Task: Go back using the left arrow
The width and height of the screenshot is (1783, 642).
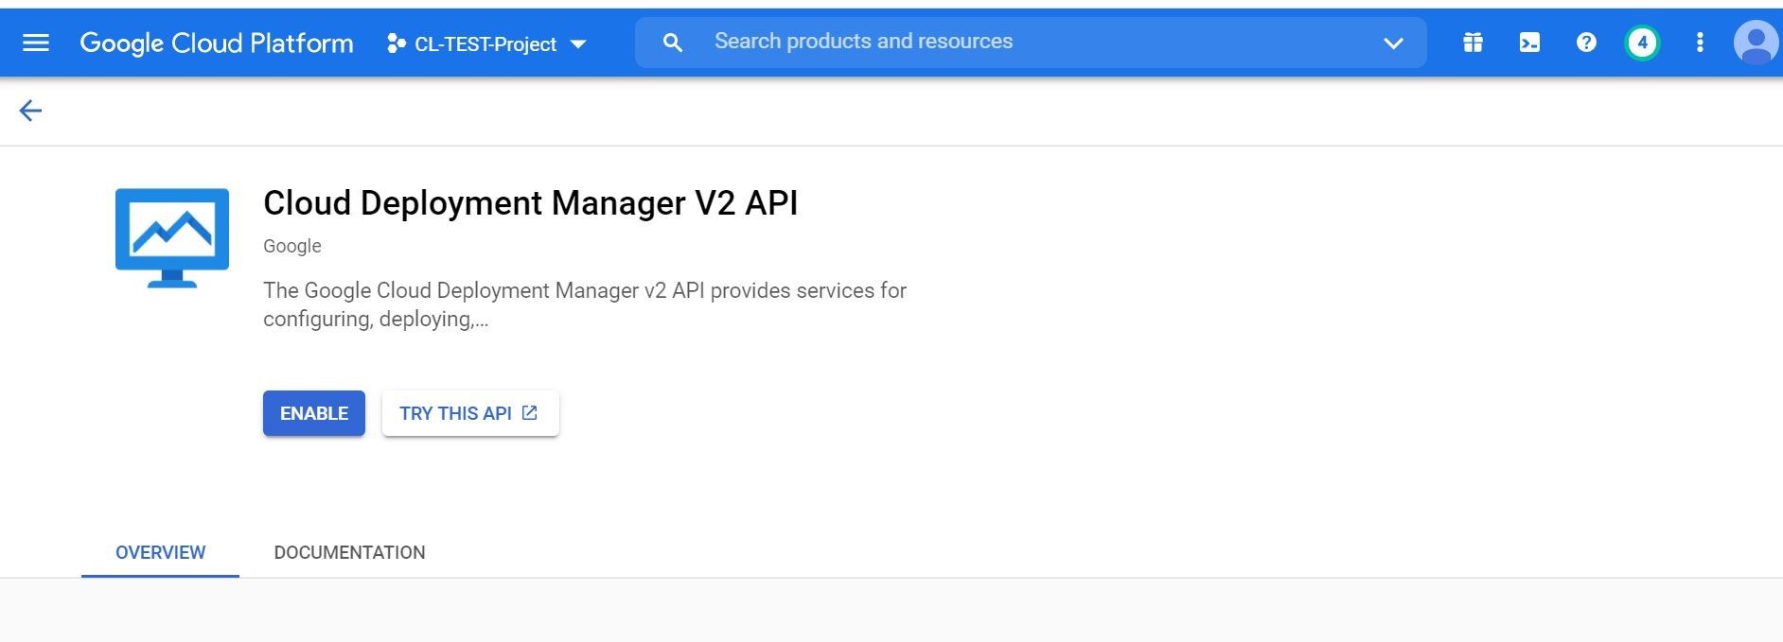Action: coord(30,111)
